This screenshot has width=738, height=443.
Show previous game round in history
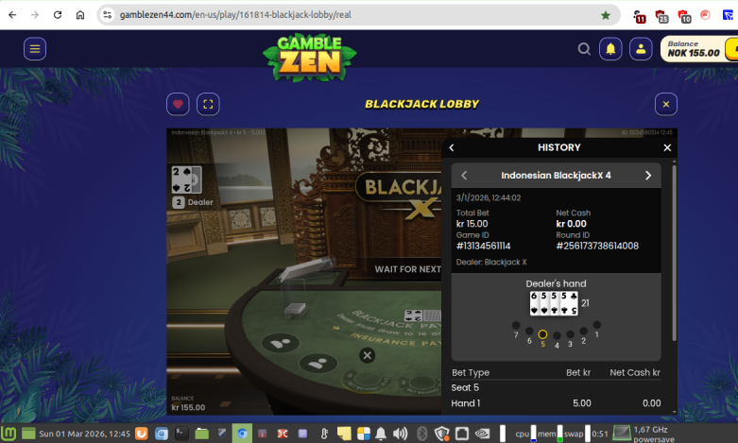464,175
